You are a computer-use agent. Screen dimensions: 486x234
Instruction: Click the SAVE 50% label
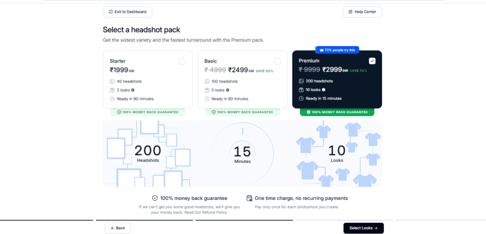coord(264,71)
